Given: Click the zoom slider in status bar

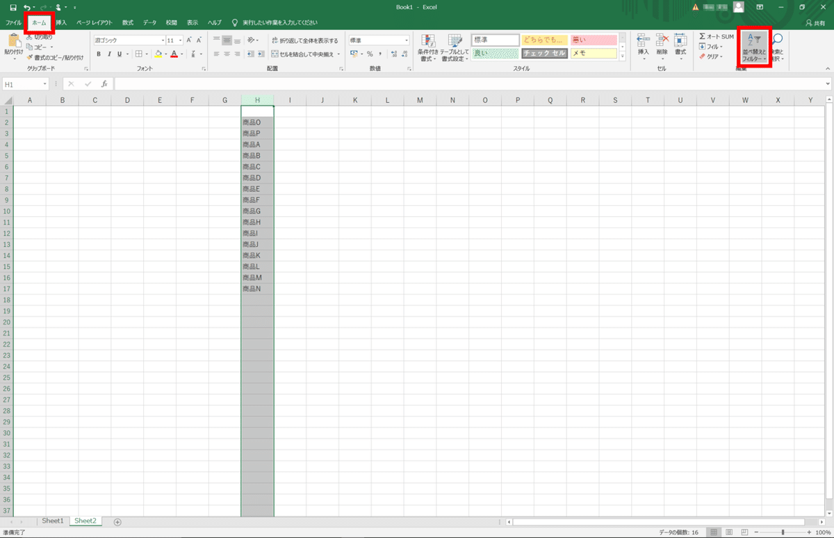Looking at the screenshot, I should coord(783,532).
